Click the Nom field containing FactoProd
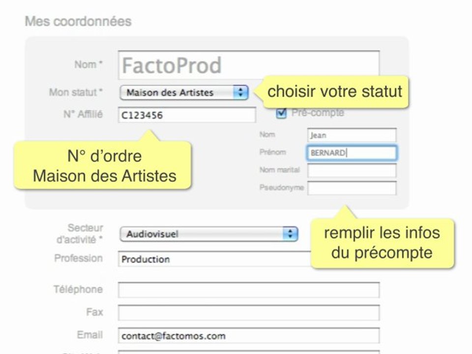This screenshot has height=354, width=472. click(249, 65)
